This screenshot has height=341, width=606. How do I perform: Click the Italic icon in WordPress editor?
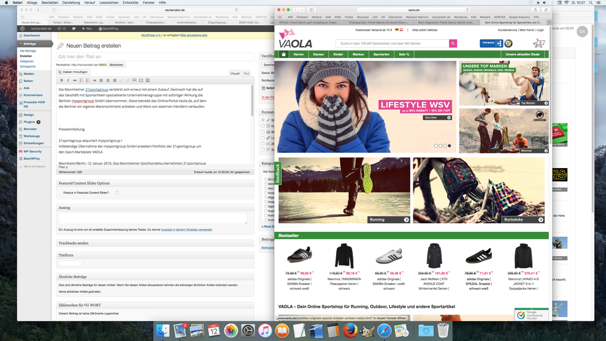click(68, 80)
